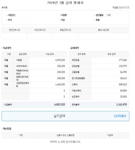135x150 pixels.
Task: Click the 생년월일 field value
Action: (109, 15)
